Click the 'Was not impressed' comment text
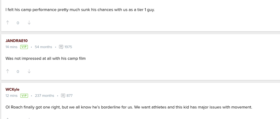 point(45,59)
